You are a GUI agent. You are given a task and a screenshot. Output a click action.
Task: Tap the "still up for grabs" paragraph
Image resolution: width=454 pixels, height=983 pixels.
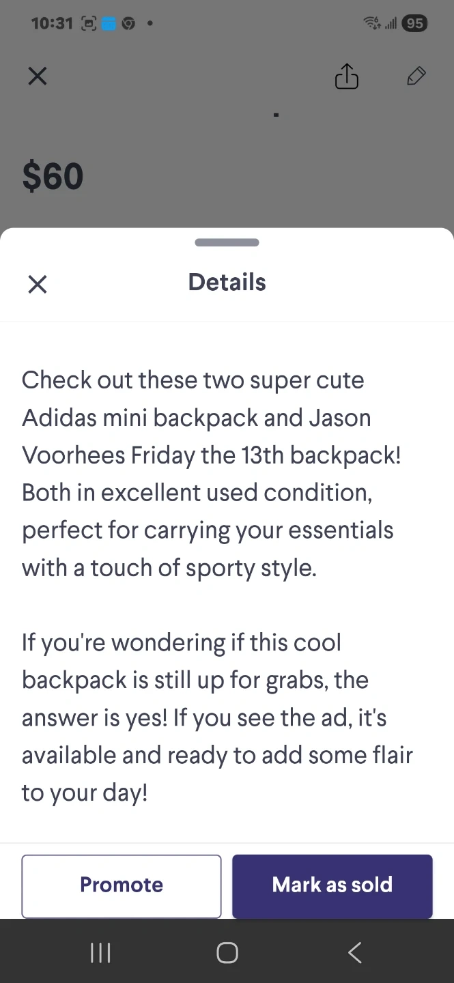pyautogui.click(x=217, y=717)
